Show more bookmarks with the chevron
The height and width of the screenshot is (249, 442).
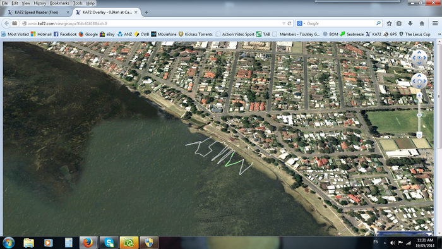[x=439, y=34]
